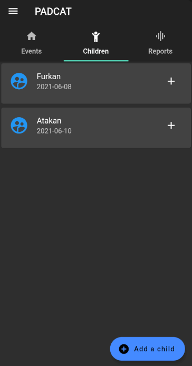Select the name Atakan in the list
The width and height of the screenshot is (192, 366).
coord(49,121)
